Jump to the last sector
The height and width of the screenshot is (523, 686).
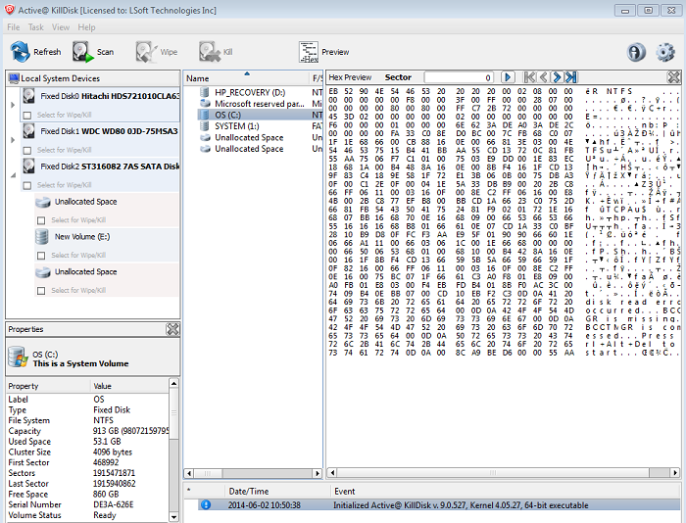570,77
